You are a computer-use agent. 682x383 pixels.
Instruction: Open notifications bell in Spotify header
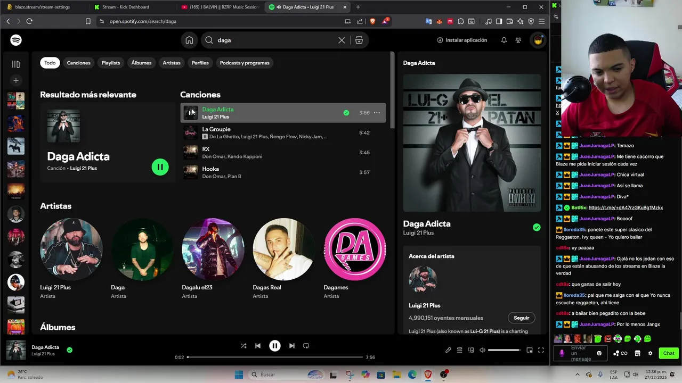pos(504,40)
